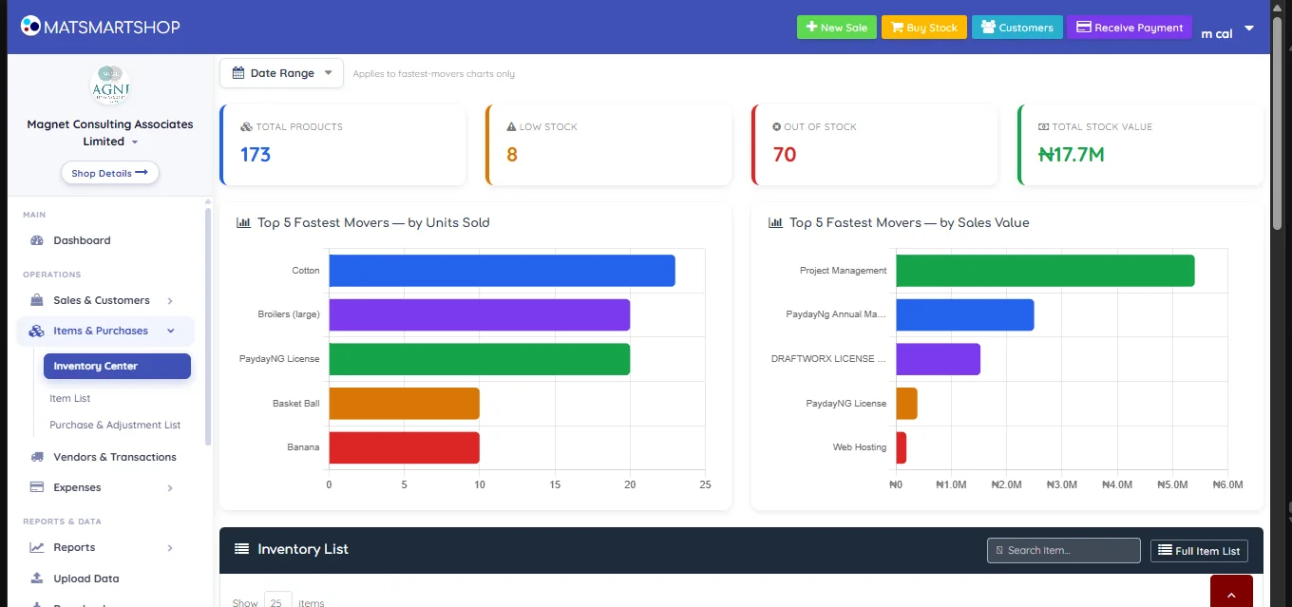
Task: Click the Out of Stock circle icon
Action: click(x=776, y=126)
